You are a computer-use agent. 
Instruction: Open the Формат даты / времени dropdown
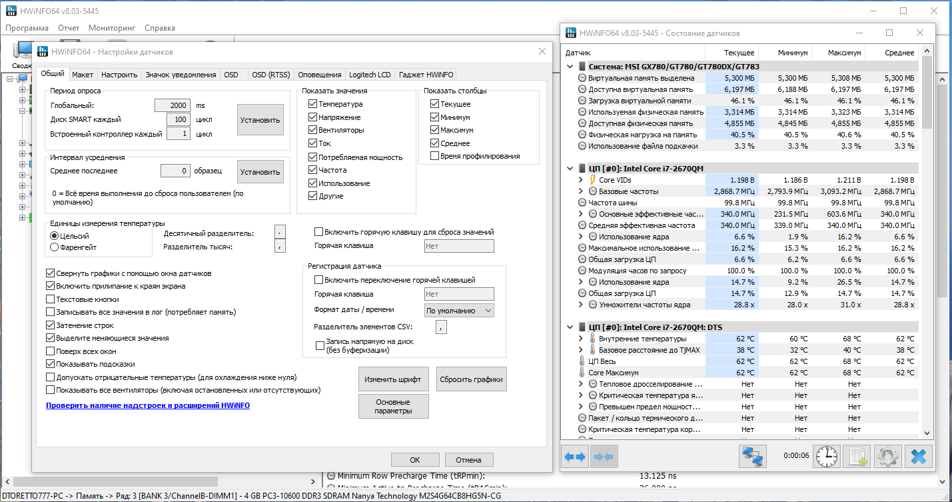[459, 311]
